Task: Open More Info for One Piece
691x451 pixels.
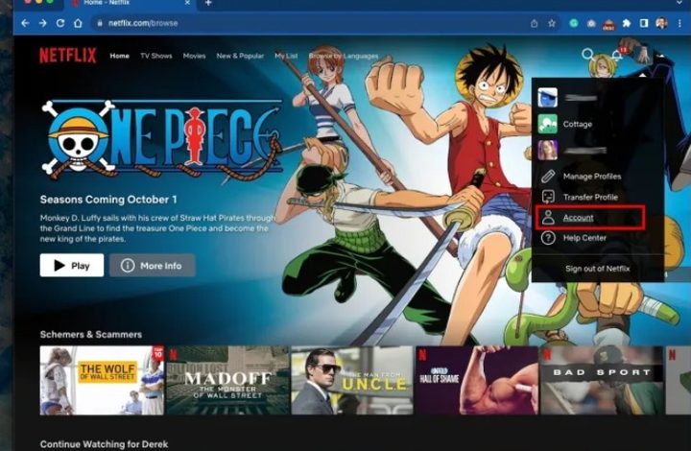Action: point(152,265)
